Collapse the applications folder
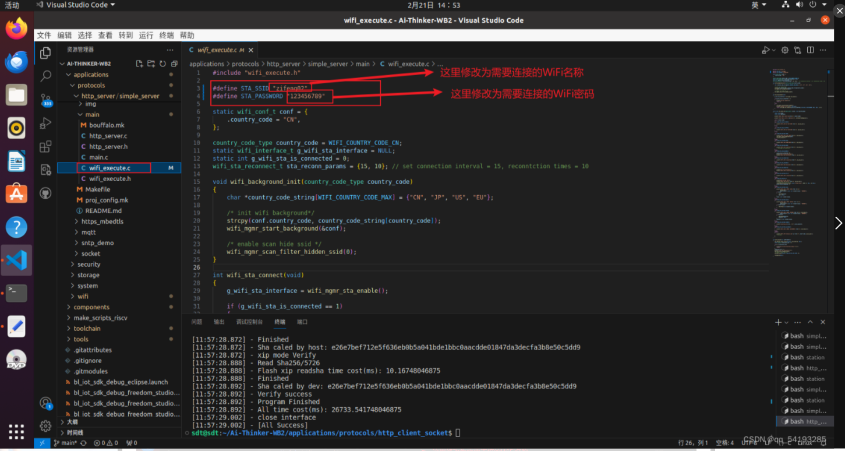This screenshot has width=845, height=451. 119,75
